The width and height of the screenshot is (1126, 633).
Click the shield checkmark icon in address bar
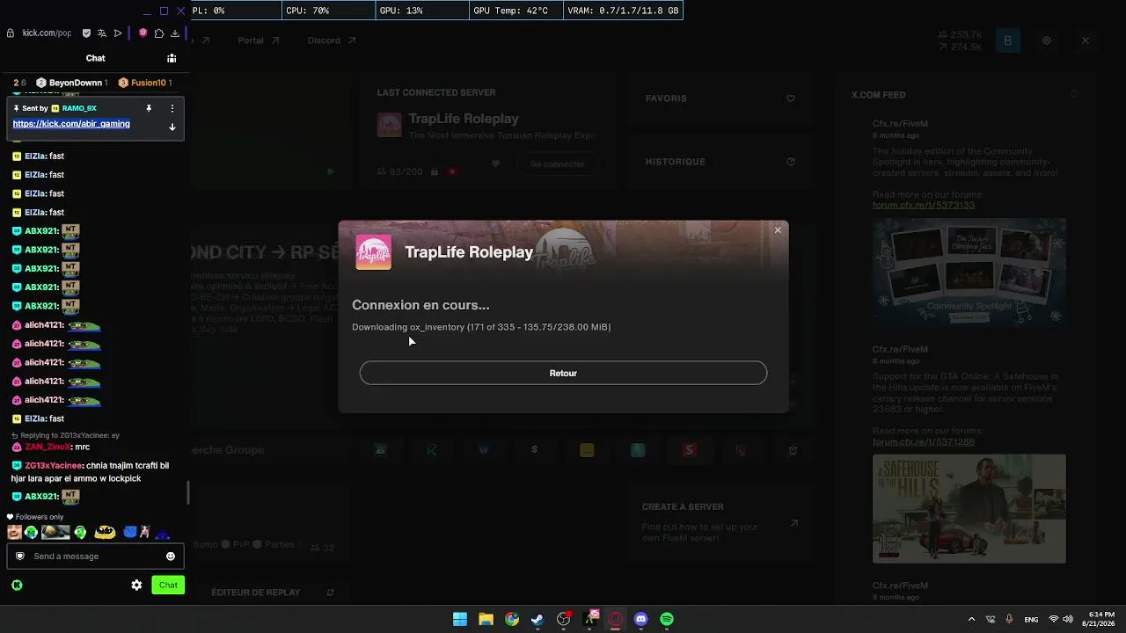click(x=86, y=33)
